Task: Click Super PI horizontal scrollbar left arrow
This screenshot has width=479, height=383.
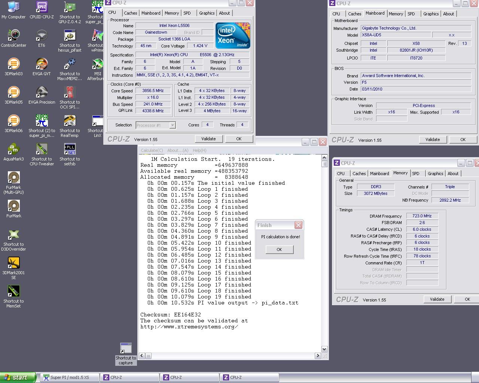Action: click(142, 356)
